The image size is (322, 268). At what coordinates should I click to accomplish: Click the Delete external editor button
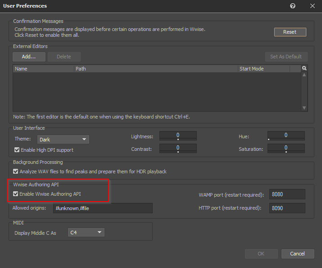(64, 57)
